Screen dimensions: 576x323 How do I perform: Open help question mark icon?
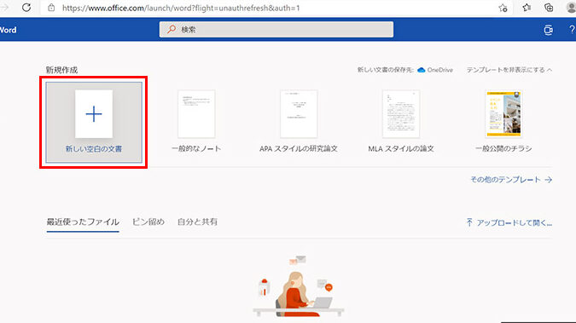(x=572, y=30)
